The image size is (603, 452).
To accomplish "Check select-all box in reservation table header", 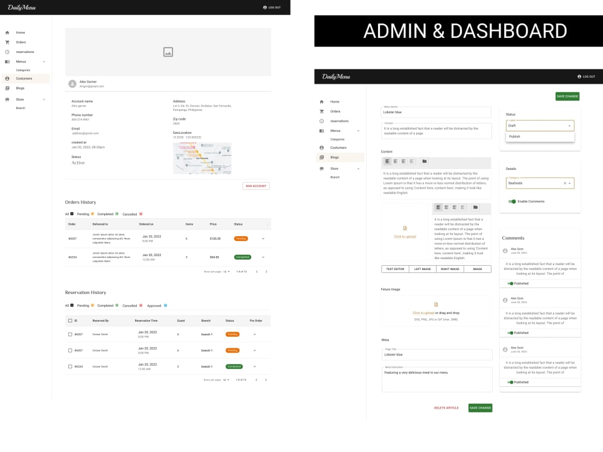I will click(70, 321).
